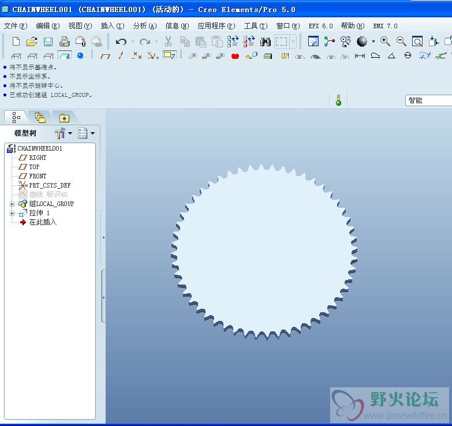Click the chainwheel model in the viewport
The width and height of the screenshot is (452, 426).
264,252
